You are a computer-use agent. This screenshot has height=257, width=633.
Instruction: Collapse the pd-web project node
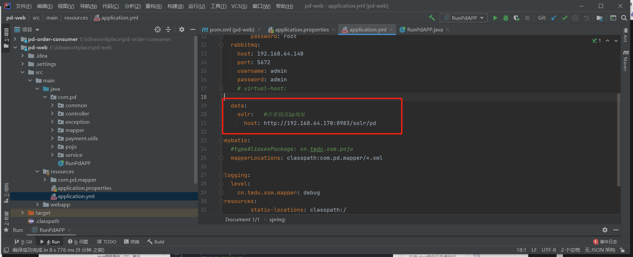pos(15,47)
